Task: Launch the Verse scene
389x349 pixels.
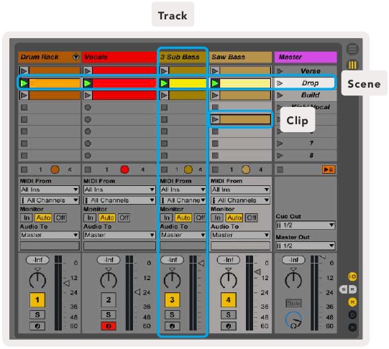Action: 280,71
